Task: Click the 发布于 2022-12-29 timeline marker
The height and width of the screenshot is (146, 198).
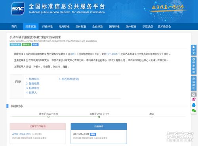Action: [48, 117]
